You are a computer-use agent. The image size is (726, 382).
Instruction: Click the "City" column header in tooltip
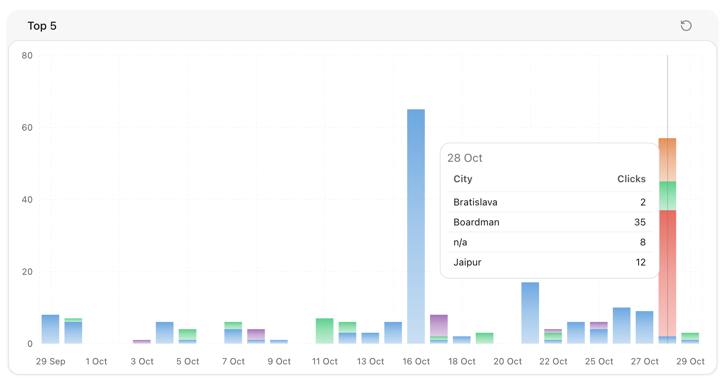(x=463, y=179)
